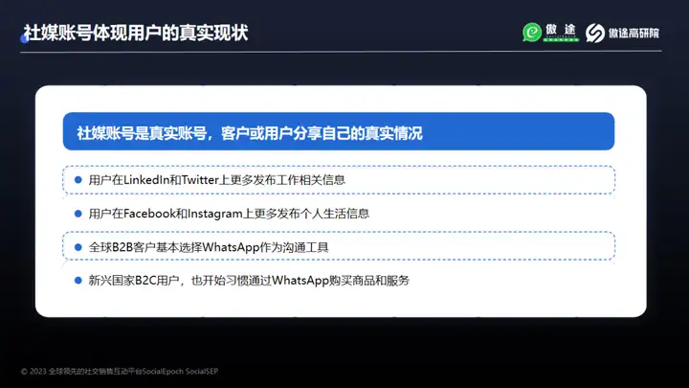The height and width of the screenshot is (388, 689).
Task: Click the 傲途 text beside green logo
Action: (x=561, y=30)
